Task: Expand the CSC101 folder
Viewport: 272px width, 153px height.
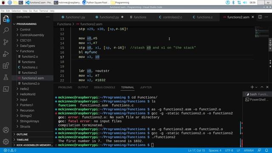Action: [x=25, y=40]
